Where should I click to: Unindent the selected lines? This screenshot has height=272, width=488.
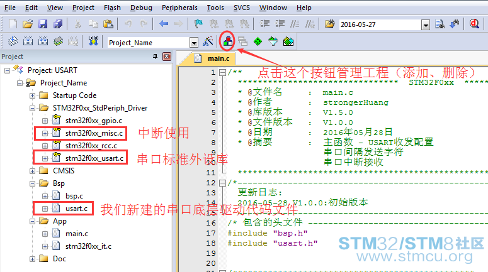coord(280,24)
